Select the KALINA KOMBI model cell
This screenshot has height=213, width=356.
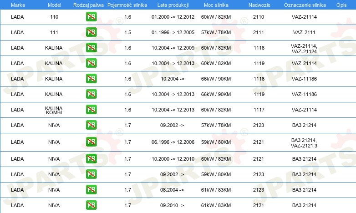pyautogui.click(x=54, y=110)
